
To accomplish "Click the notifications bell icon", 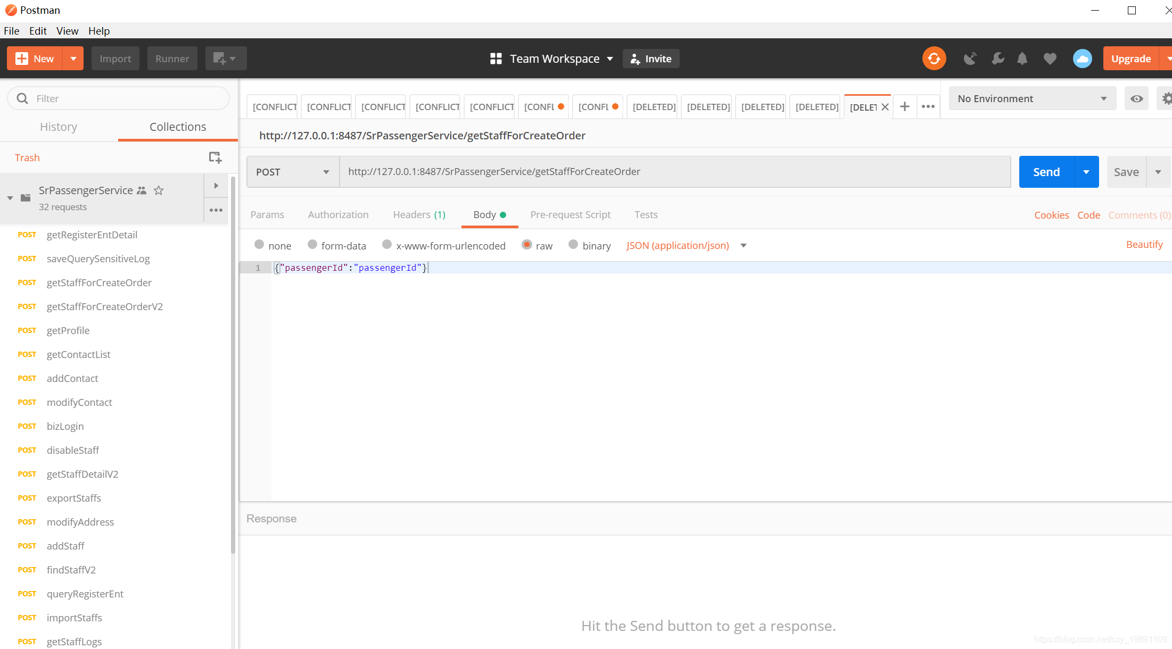I will pos(1022,59).
